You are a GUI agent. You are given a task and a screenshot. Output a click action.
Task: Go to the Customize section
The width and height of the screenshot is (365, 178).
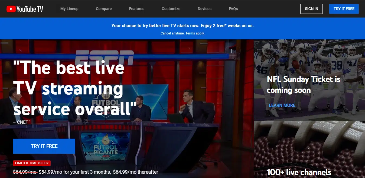tap(171, 9)
